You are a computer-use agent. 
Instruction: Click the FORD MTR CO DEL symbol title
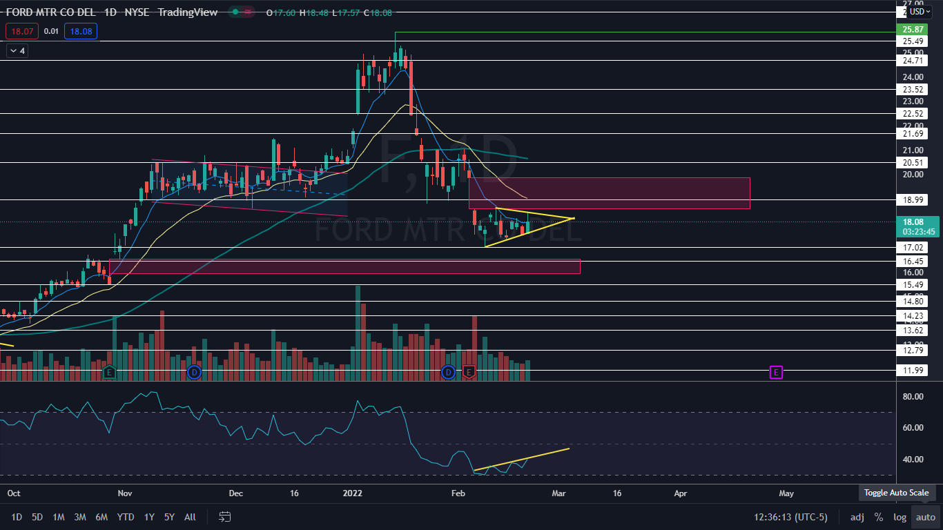point(51,12)
